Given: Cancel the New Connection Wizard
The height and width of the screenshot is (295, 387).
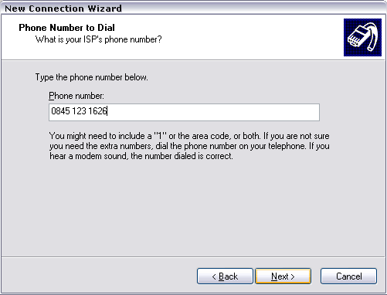Looking at the screenshot, I should coord(348,276).
